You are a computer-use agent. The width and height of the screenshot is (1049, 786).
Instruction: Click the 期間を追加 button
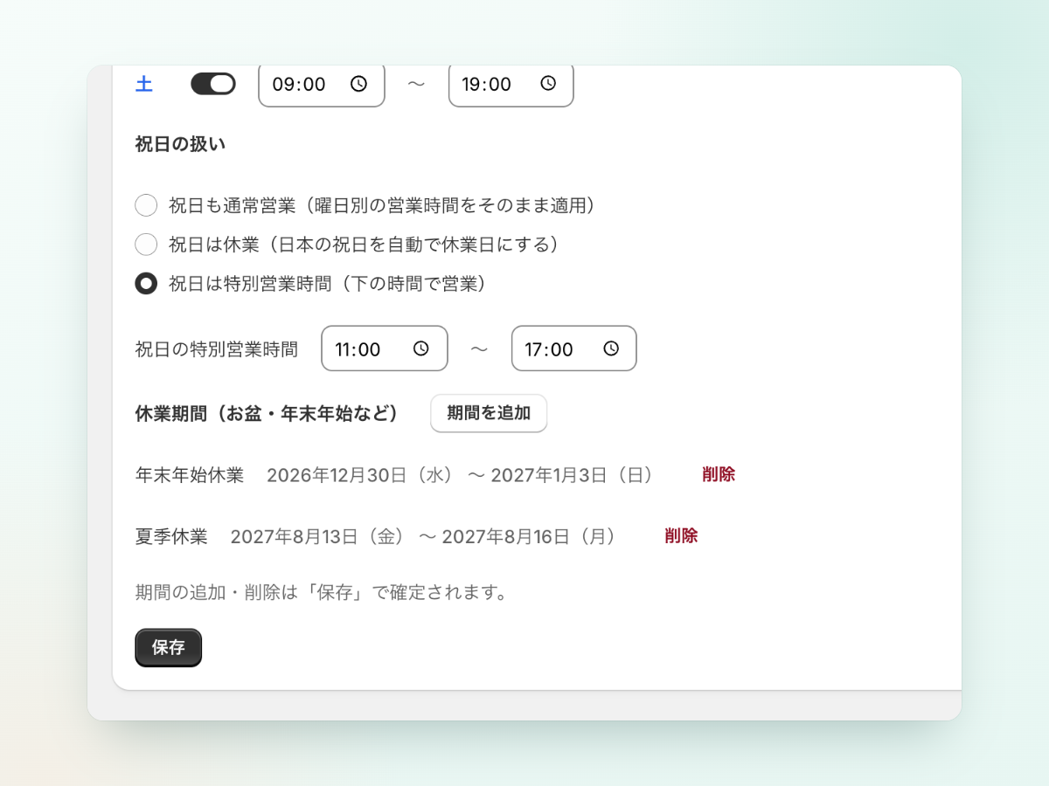pyautogui.click(x=489, y=413)
